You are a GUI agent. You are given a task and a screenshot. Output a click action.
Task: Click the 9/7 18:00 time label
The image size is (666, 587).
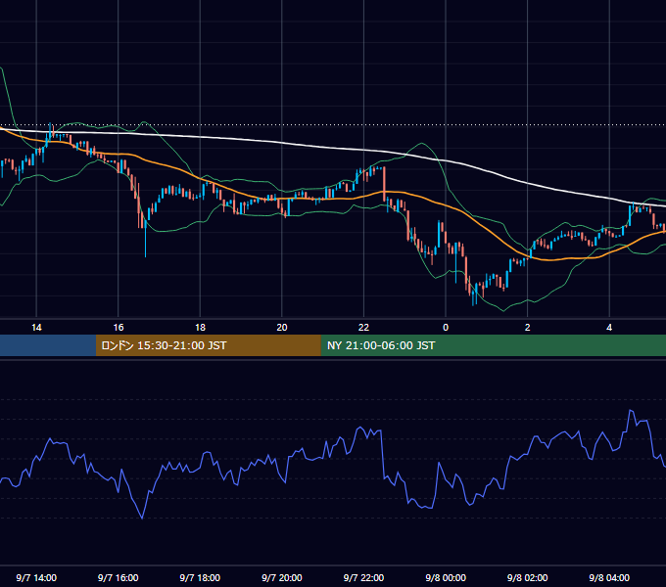tap(200, 578)
